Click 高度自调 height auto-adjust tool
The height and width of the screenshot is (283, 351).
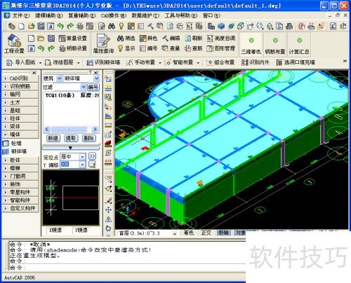coord(221,39)
